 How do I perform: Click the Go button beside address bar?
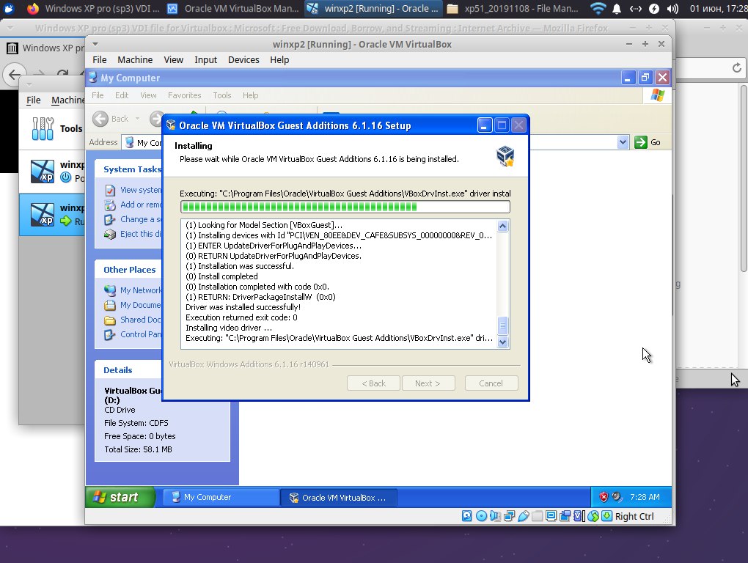pyautogui.click(x=648, y=142)
